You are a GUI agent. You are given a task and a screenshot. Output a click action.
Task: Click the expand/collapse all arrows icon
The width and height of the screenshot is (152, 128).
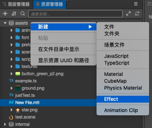pyautogui.click(x=129, y=14)
